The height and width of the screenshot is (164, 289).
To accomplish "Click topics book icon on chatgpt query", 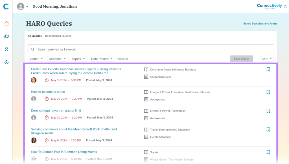I will point(146,111).
